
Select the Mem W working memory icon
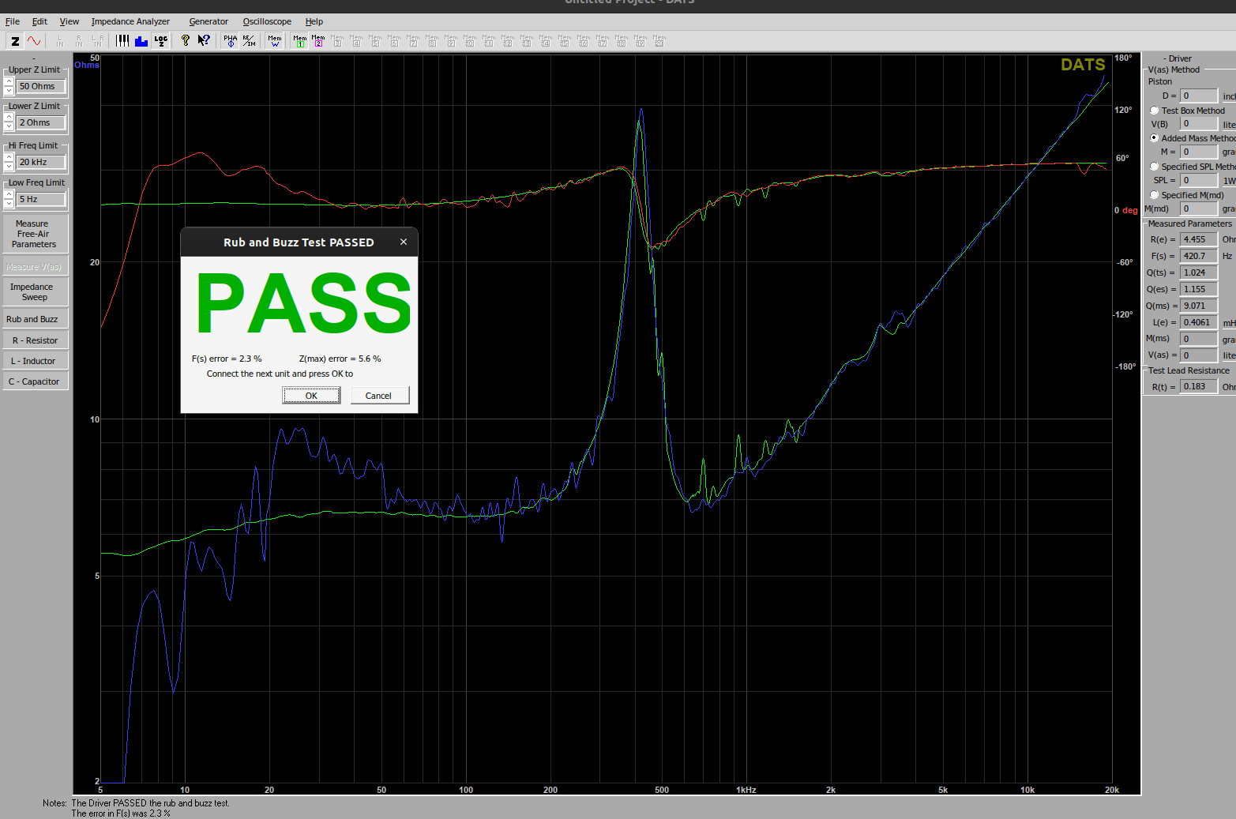[275, 40]
